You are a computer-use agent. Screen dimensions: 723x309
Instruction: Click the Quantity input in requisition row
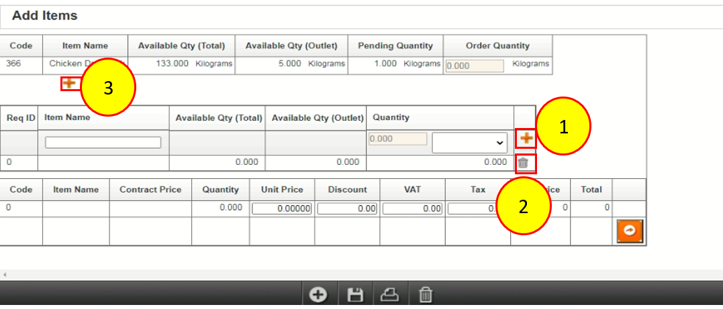pos(397,138)
